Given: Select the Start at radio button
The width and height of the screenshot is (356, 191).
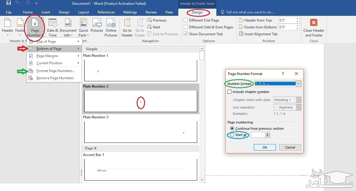Looking at the screenshot, I should [232, 135].
